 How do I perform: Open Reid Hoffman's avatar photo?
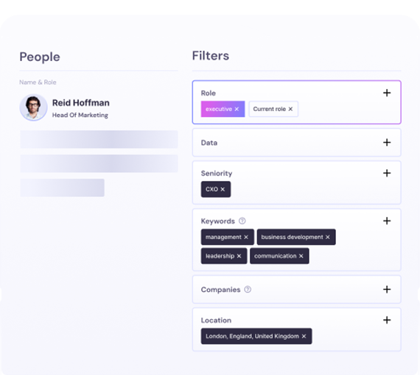point(33,107)
